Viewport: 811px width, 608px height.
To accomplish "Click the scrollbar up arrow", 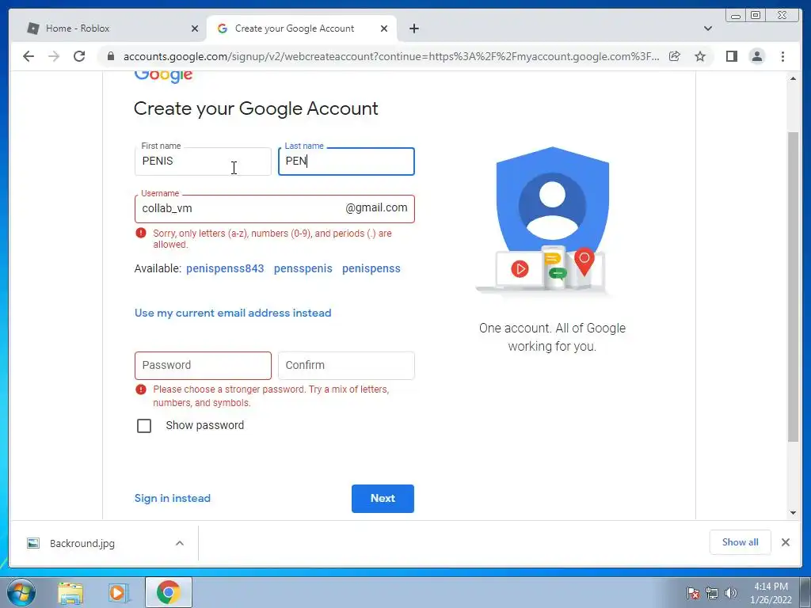I will (793, 78).
